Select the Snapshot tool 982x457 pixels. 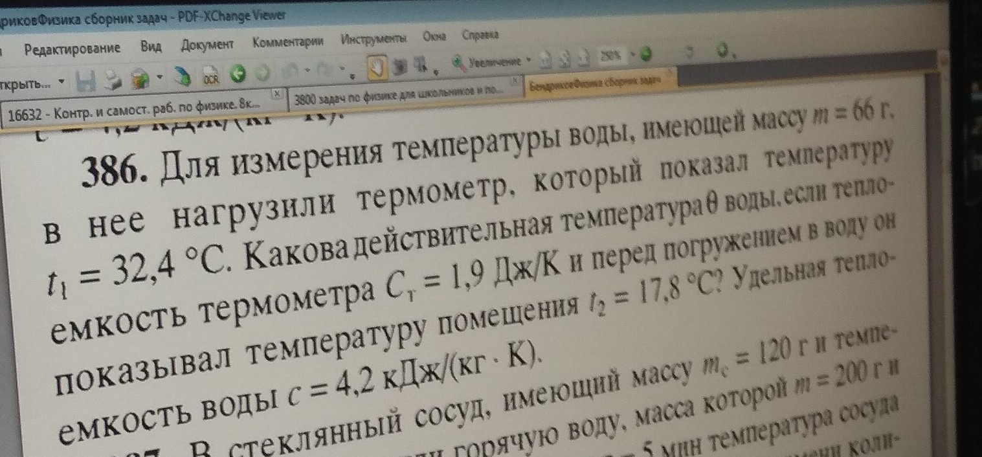(401, 65)
